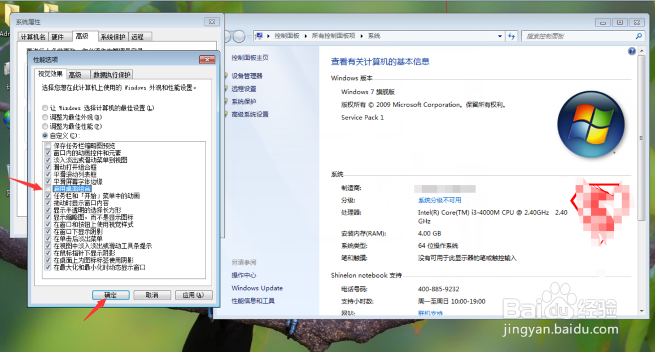Image resolution: width=655 pixels, height=352 pixels.
Task: Close the 系统属性 dialog with its X button
Action: click(x=212, y=21)
